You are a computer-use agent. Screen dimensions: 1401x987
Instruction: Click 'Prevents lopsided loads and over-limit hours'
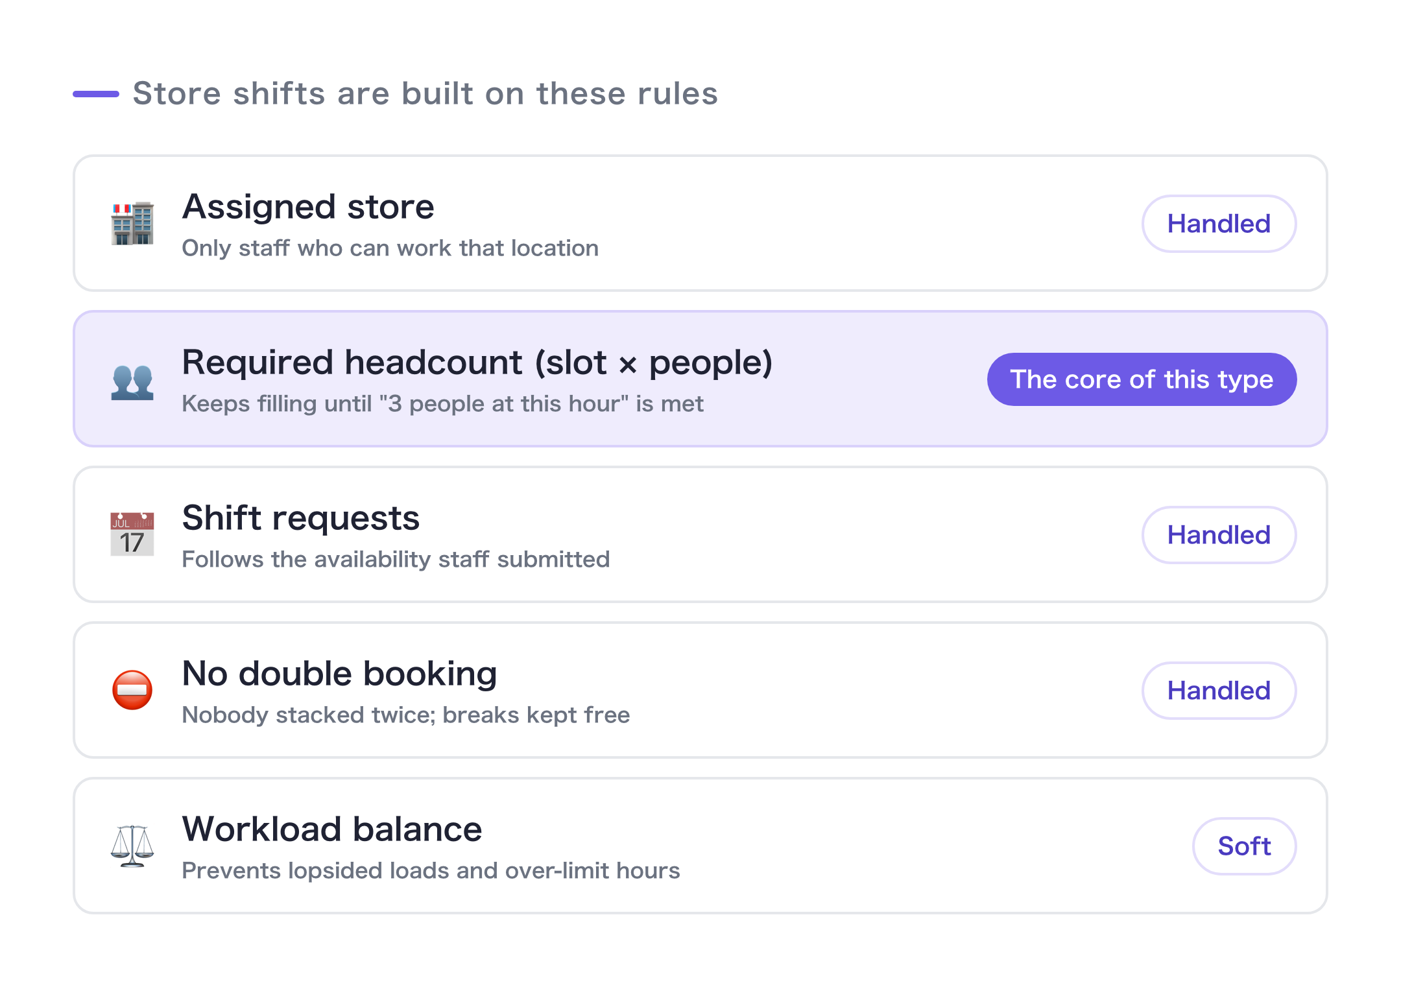(x=431, y=871)
